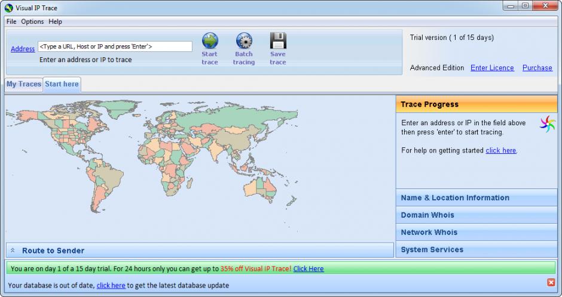Collapse Route to Sender with the double chevron
Image resolution: width=562 pixels, height=297 pixels.
(x=13, y=250)
